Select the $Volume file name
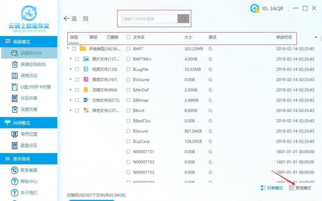 point(141,80)
